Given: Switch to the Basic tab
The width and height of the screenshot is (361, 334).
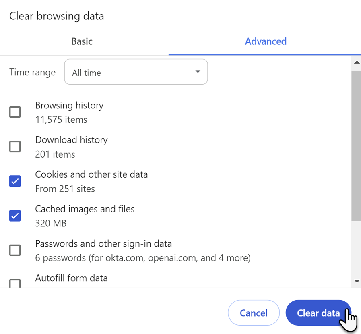Looking at the screenshot, I should 81,41.
